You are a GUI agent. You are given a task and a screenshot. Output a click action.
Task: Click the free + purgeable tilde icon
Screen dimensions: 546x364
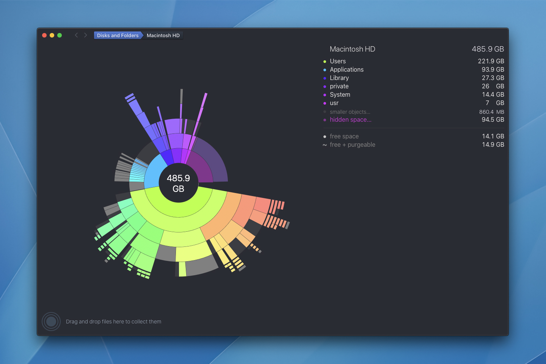(x=325, y=145)
